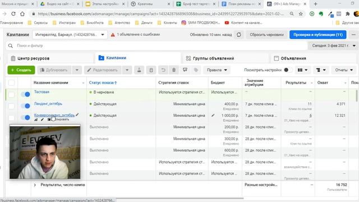Open the 'Контент на канале' YouTube bookmark
Image resolution: width=359 pixels, height=202 pixels.
click(x=243, y=22)
